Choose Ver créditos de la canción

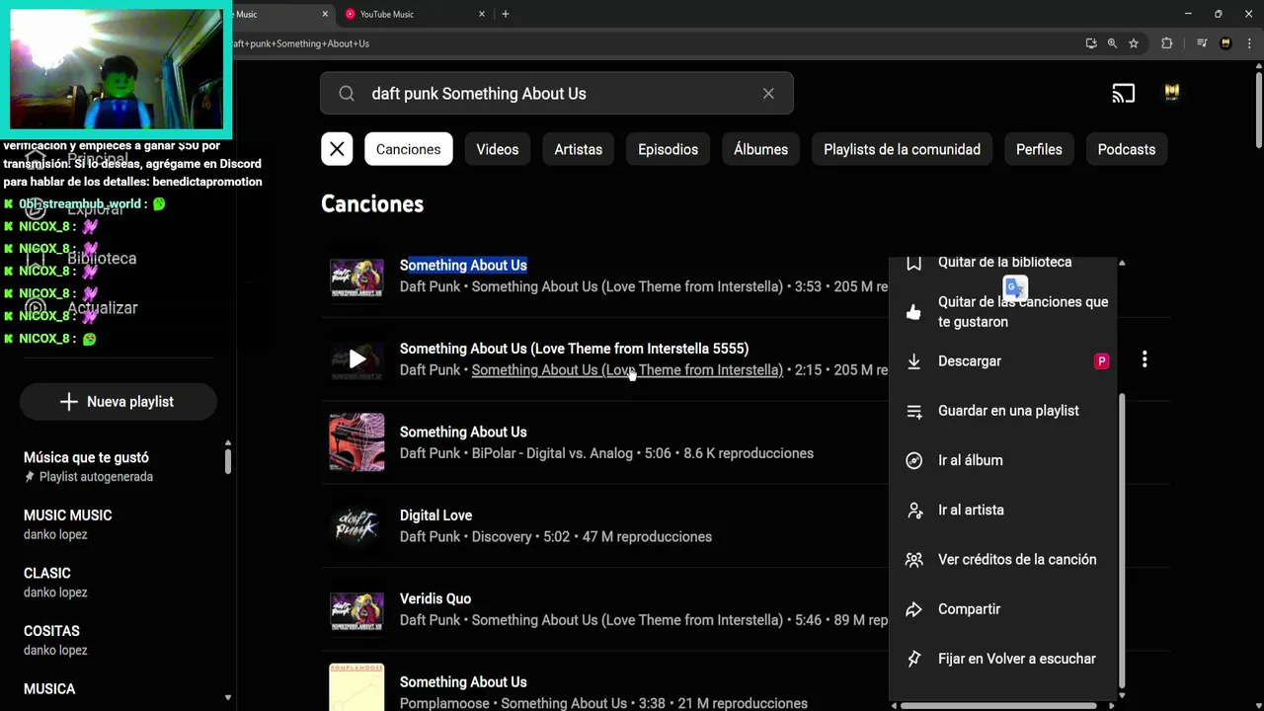(x=1004, y=559)
